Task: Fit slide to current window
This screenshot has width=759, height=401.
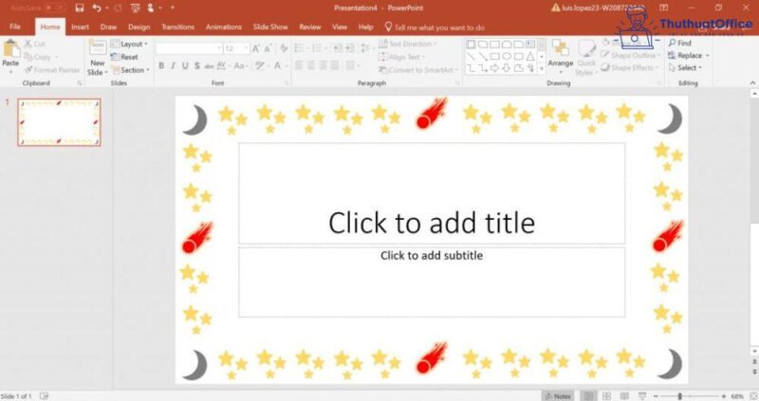Action: tap(753, 396)
